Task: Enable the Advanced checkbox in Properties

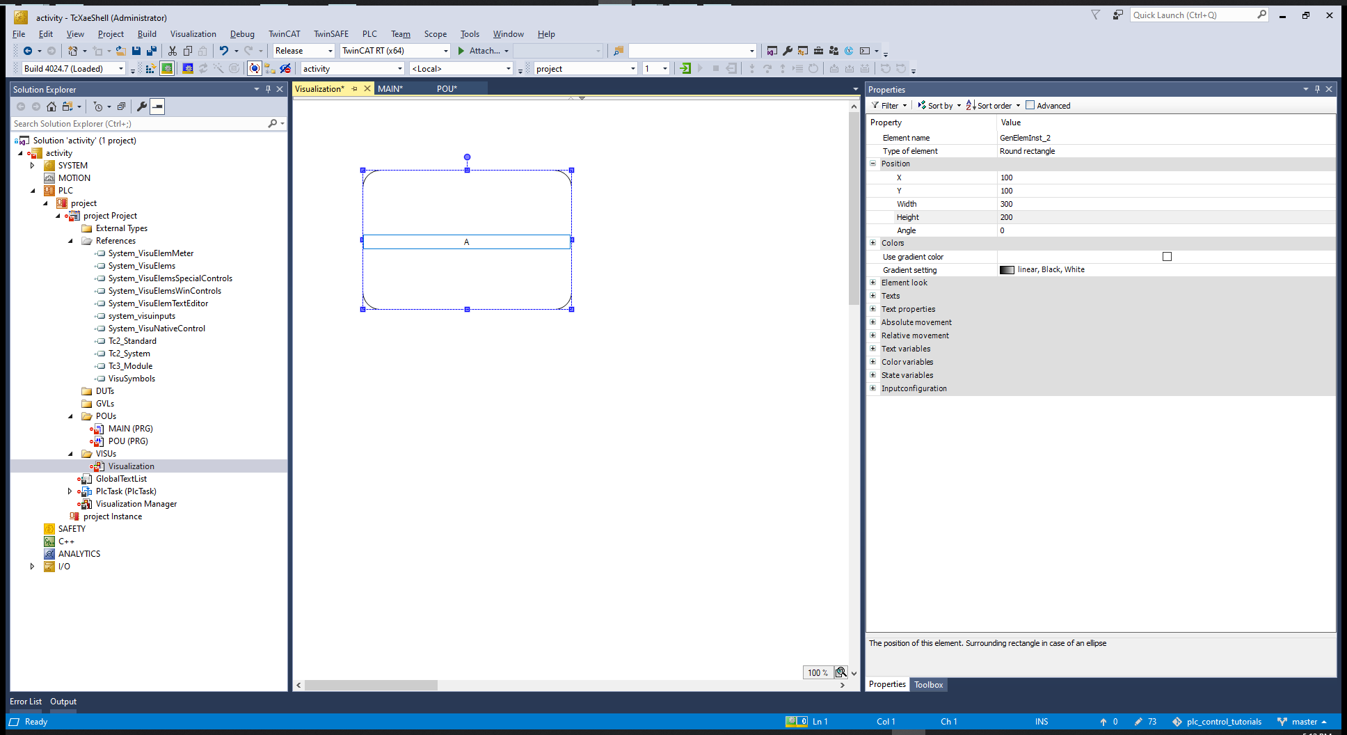Action: coord(1030,106)
